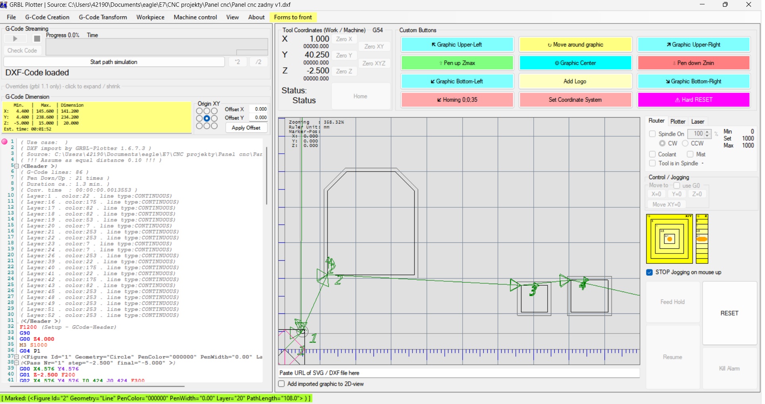Collapse the Figure Id 1 code block

pyautogui.click(x=17, y=357)
